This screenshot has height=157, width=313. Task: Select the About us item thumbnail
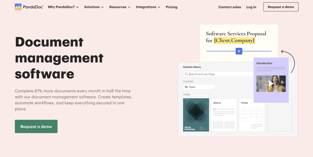pyautogui.click(x=224, y=115)
